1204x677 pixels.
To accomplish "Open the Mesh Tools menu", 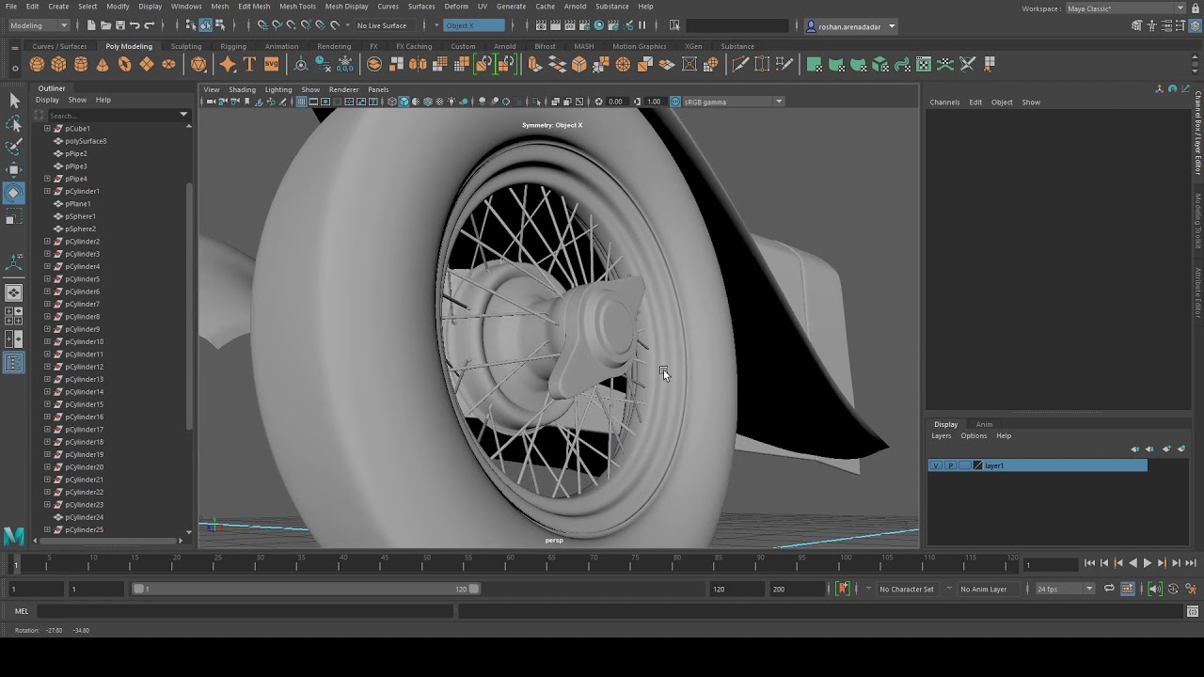I will coord(297,7).
